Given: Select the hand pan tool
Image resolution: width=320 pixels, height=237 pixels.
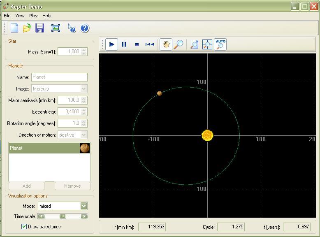Looking at the screenshot, I should pyautogui.click(x=166, y=44).
